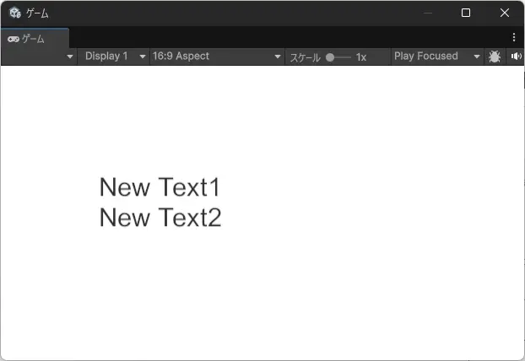Click the New Text2 label
525x361 pixels.
[x=160, y=218]
